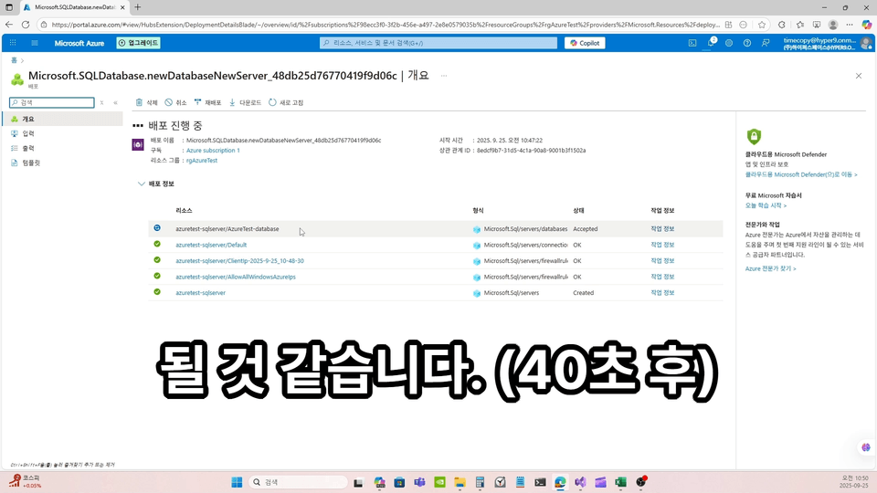Click the 재배포 redeploy toolbar button
877x493 pixels.
point(207,103)
